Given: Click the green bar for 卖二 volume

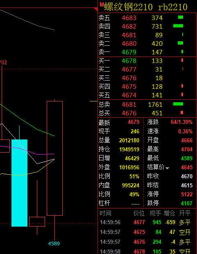Looking at the screenshot, I should [x=180, y=43].
